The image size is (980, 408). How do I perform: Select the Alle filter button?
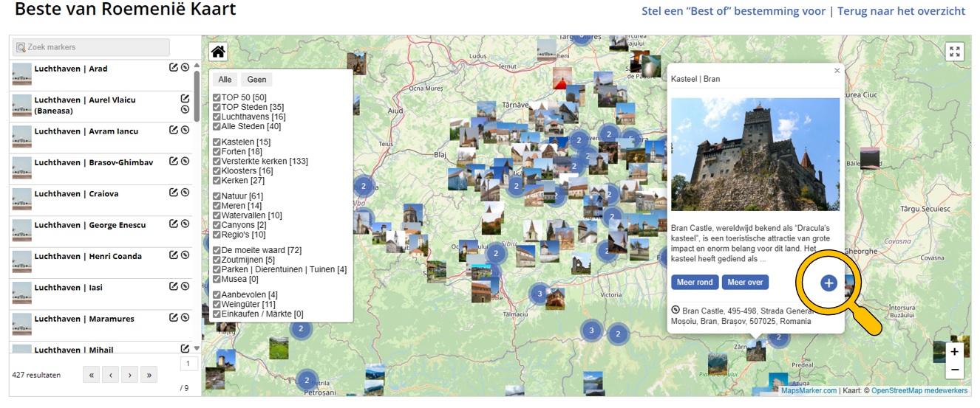225,80
